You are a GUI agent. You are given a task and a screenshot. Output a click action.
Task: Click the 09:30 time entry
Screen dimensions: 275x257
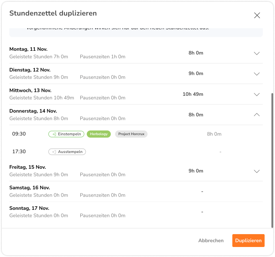(19, 134)
